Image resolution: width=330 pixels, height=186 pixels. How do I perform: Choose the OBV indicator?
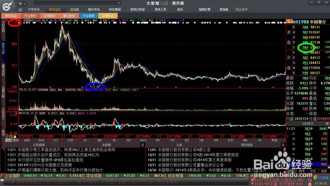[x=158, y=140]
